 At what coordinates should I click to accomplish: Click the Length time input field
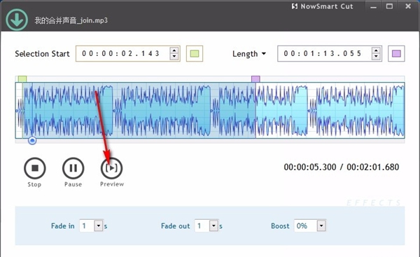tap(325, 54)
